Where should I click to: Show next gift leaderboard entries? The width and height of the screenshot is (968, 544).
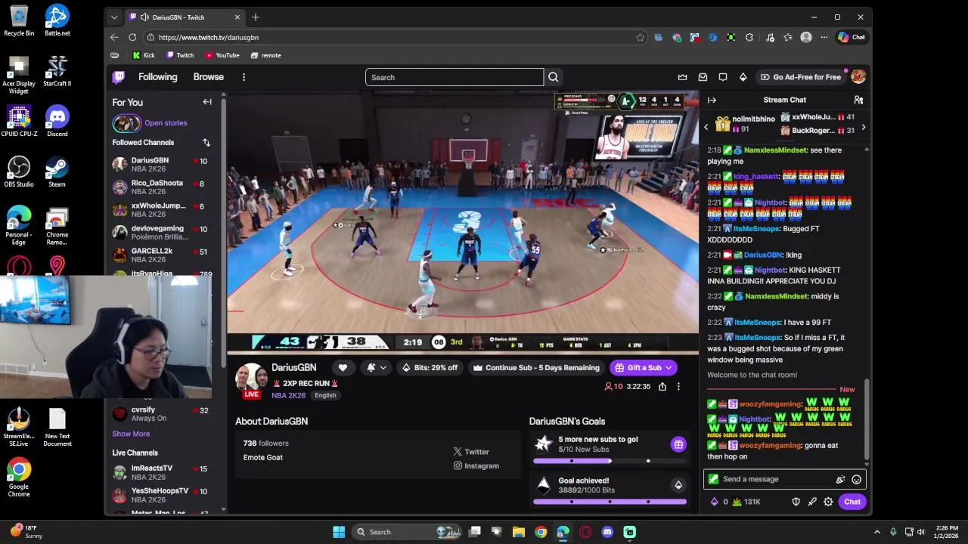tap(863, 127)
